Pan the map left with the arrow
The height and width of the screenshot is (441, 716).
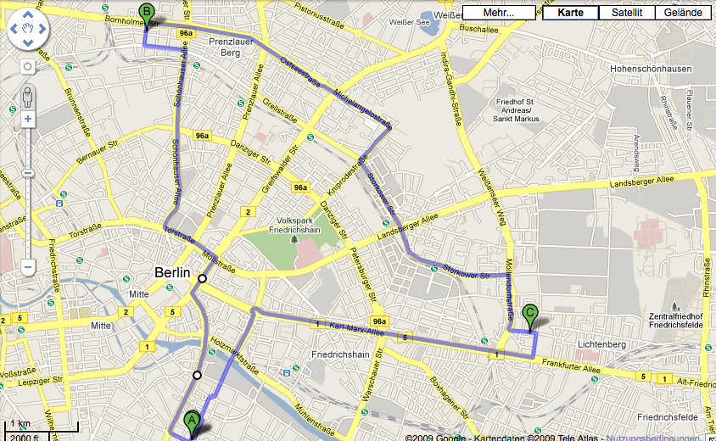coord(14,29)
